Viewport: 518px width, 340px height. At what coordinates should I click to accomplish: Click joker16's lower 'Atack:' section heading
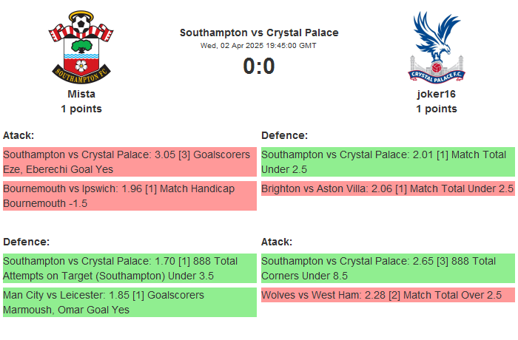[x=277, y=242]
